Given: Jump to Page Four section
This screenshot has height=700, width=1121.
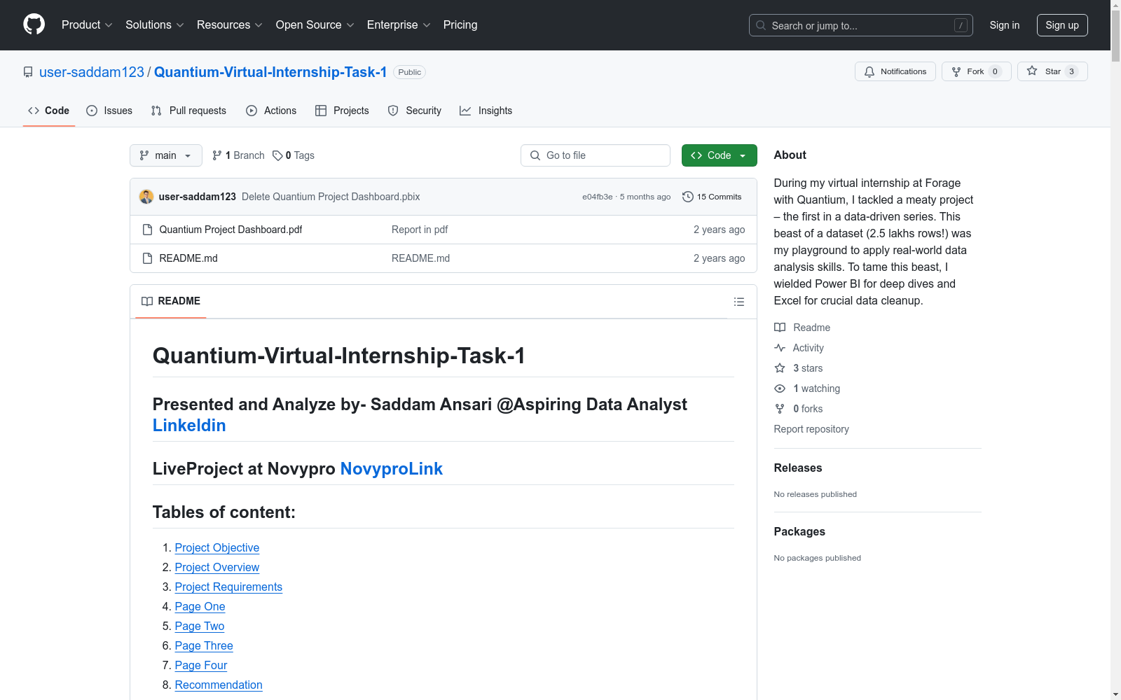Looking at the screenshot, I should [201, 665].
